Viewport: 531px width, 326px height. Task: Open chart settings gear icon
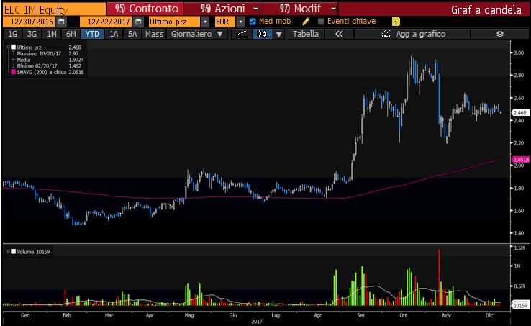coord(499,34)
